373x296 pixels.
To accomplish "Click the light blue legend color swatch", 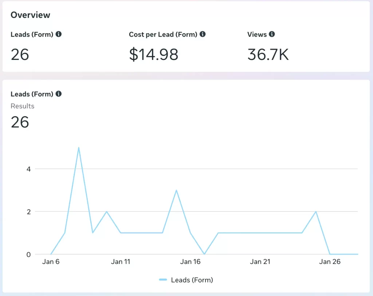I will pyautogui.click(x=163, y=280).
